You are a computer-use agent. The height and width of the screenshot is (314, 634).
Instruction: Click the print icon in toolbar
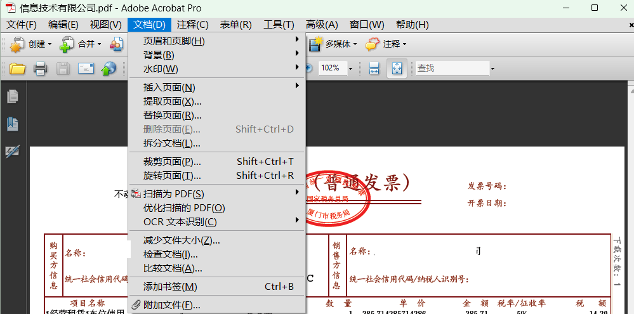[41, 69]
